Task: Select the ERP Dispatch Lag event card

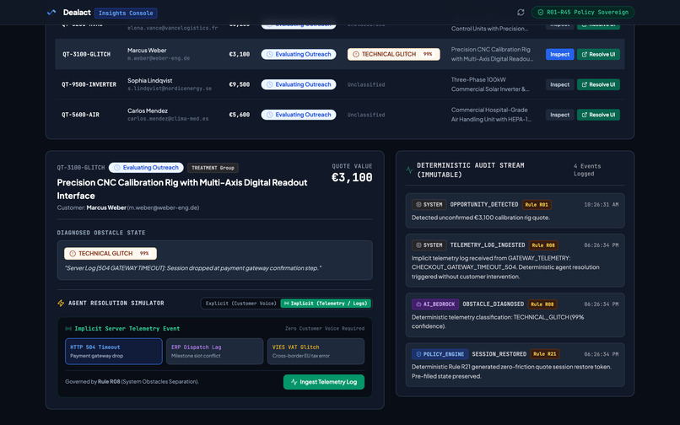Action: coord(214,352)
